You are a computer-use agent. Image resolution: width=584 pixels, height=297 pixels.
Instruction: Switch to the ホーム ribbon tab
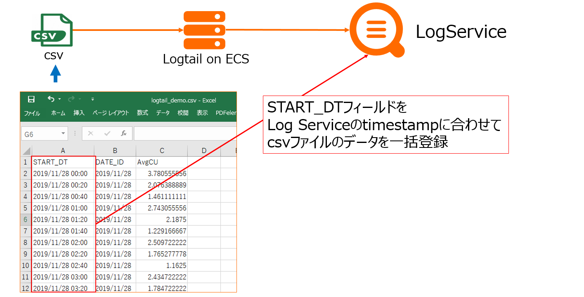(58, 113)
